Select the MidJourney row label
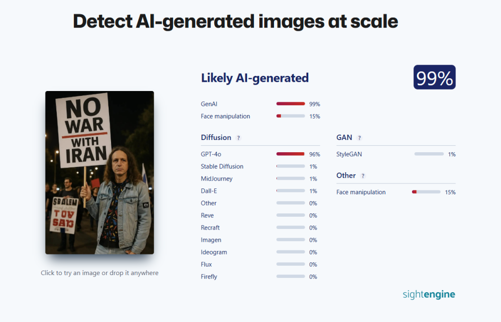Screen dimensions: 501x322 point(217,179)
